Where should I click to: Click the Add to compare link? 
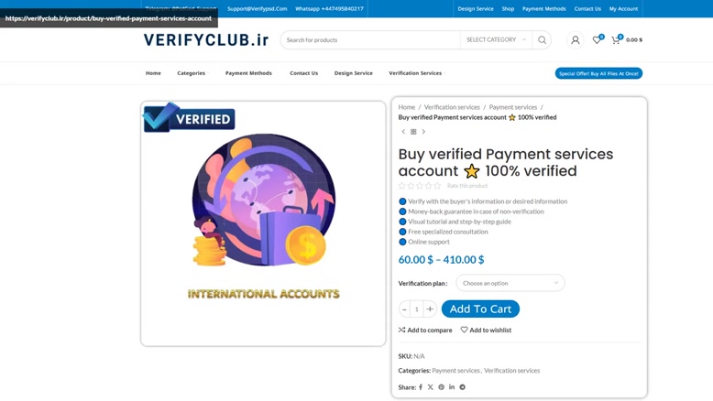click(x=425, y=331)
